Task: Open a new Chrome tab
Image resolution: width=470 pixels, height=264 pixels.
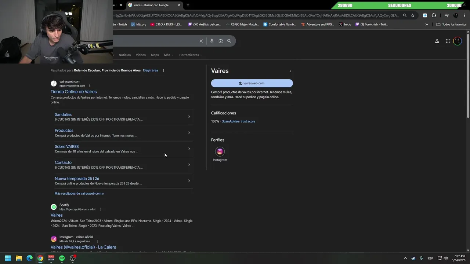Action: click(x=188, y=5)
